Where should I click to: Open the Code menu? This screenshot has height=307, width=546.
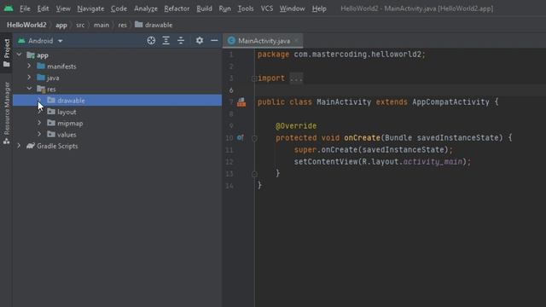pos(119,9)
